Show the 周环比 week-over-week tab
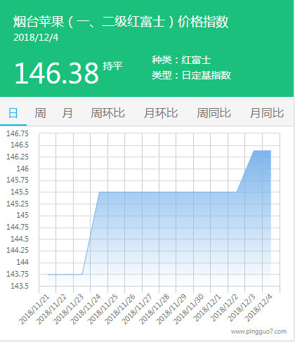The height and width of the screenshot is (342, 295). [x=107, y=113]
